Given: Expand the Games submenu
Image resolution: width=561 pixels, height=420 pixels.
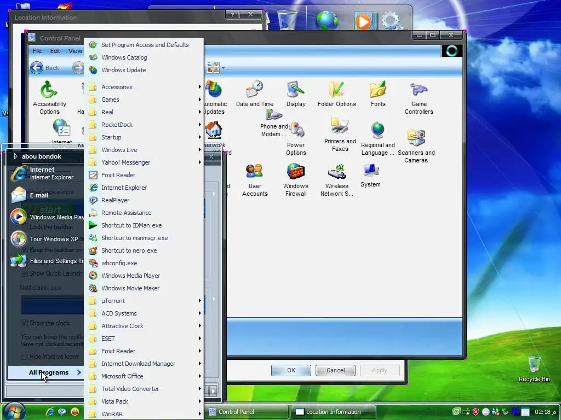Looking at the screenshot, I should click(144, 100).
